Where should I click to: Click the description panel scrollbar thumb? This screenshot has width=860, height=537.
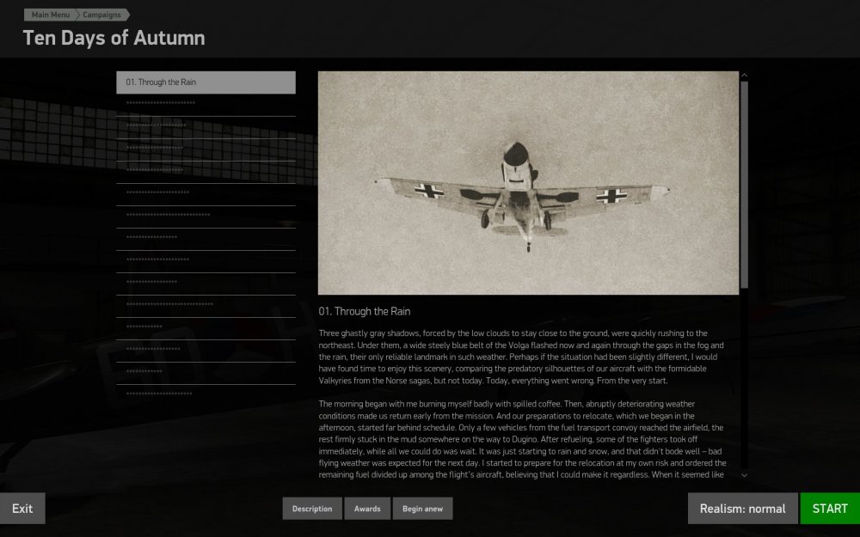tap(744, 185)
